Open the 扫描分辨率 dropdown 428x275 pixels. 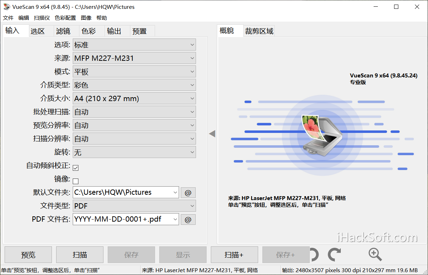[x=134, y=139]
